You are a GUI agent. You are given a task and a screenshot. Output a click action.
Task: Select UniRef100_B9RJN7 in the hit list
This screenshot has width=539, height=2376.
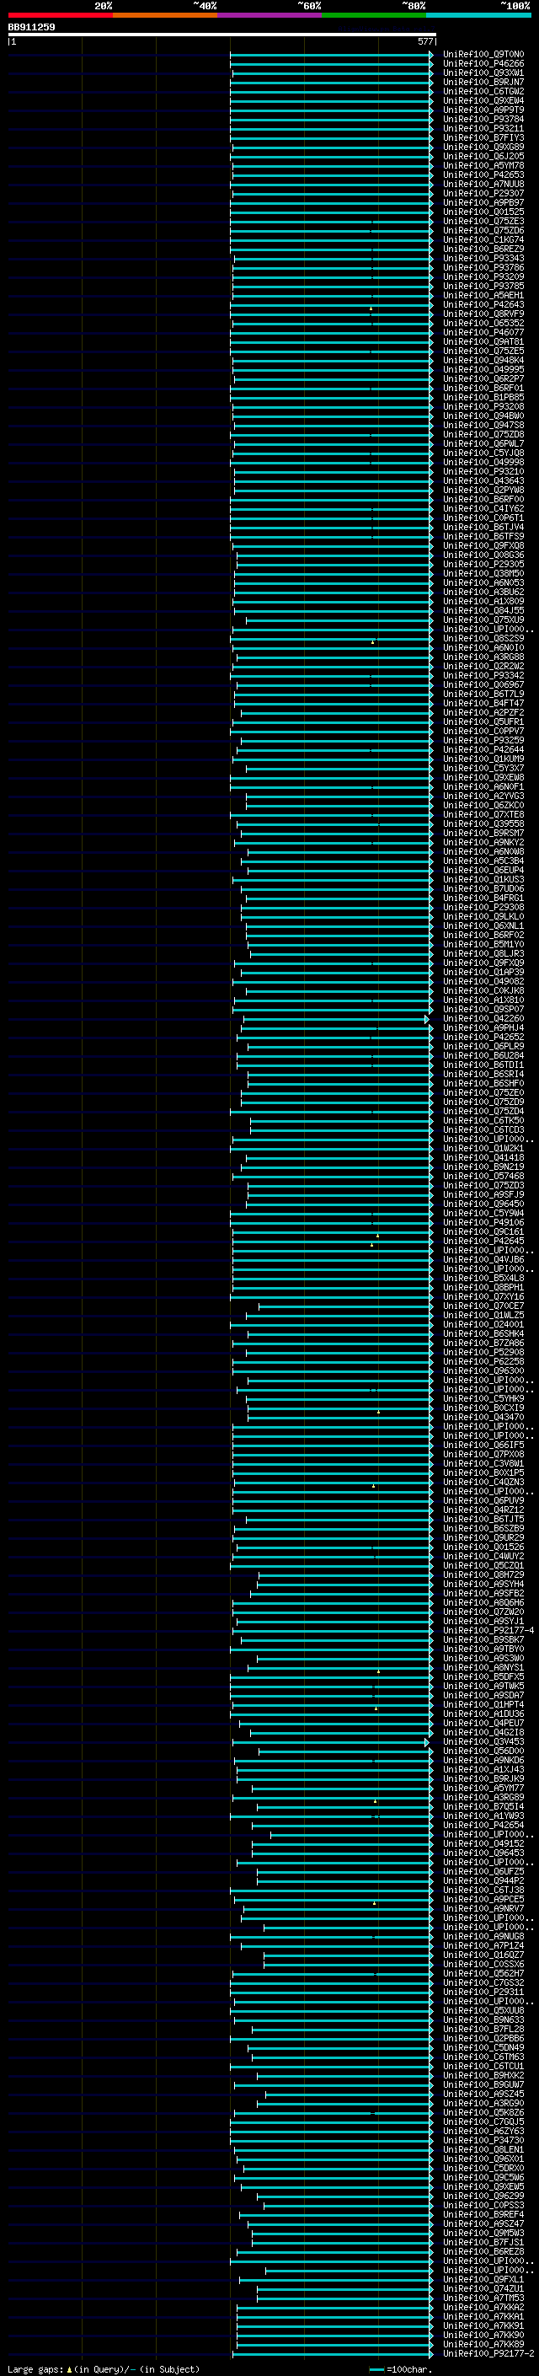[x=483, y=82]
